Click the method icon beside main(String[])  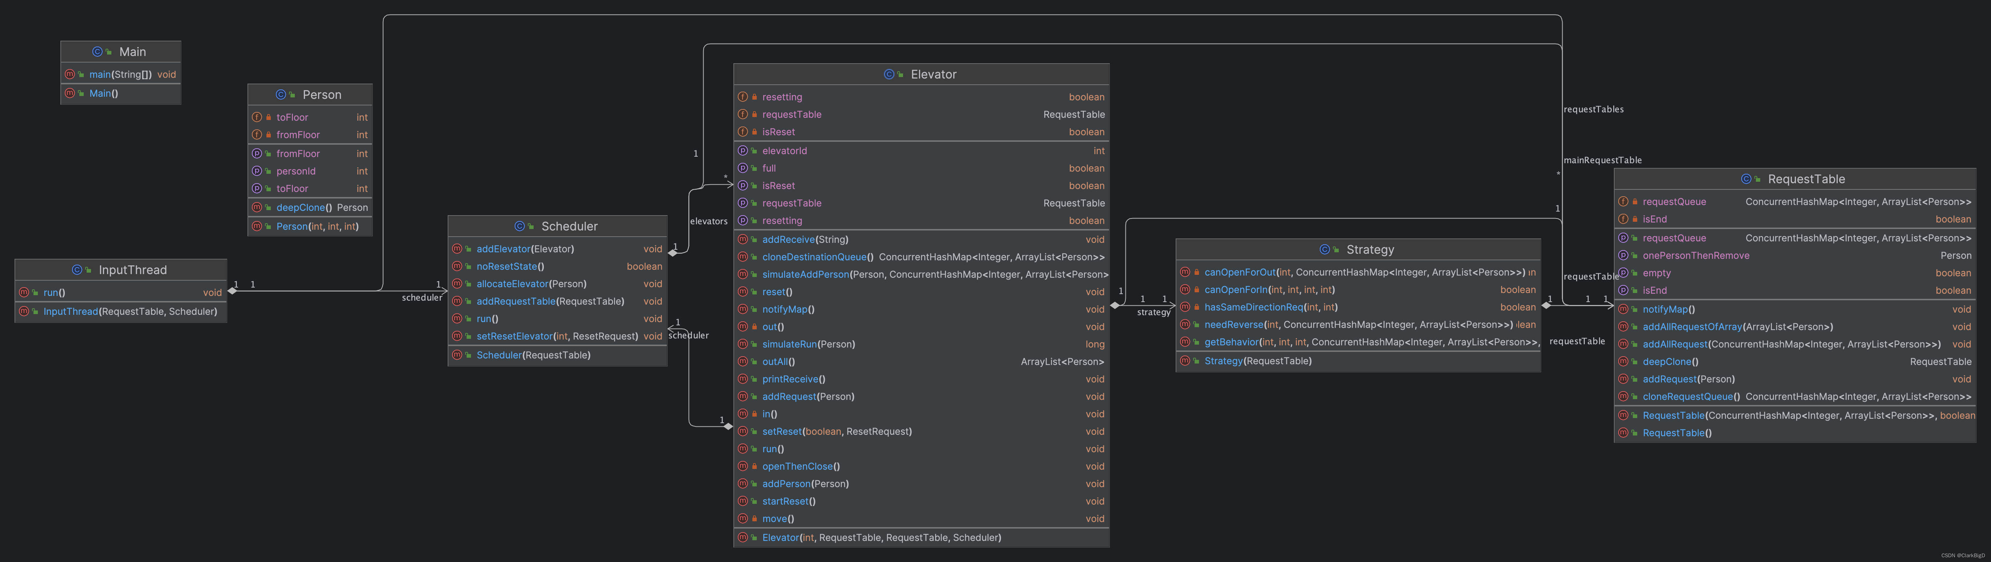70,75
